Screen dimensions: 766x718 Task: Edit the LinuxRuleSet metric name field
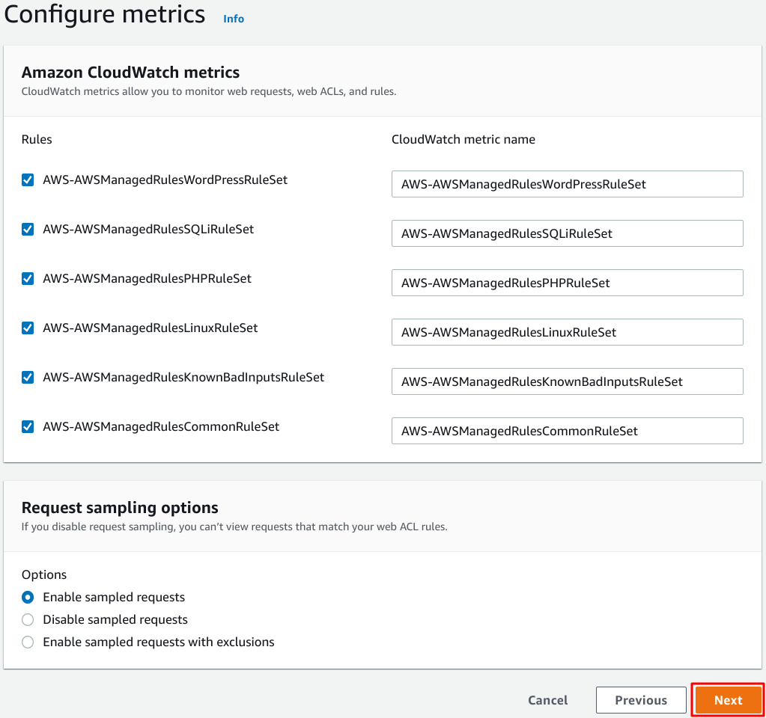567,332
